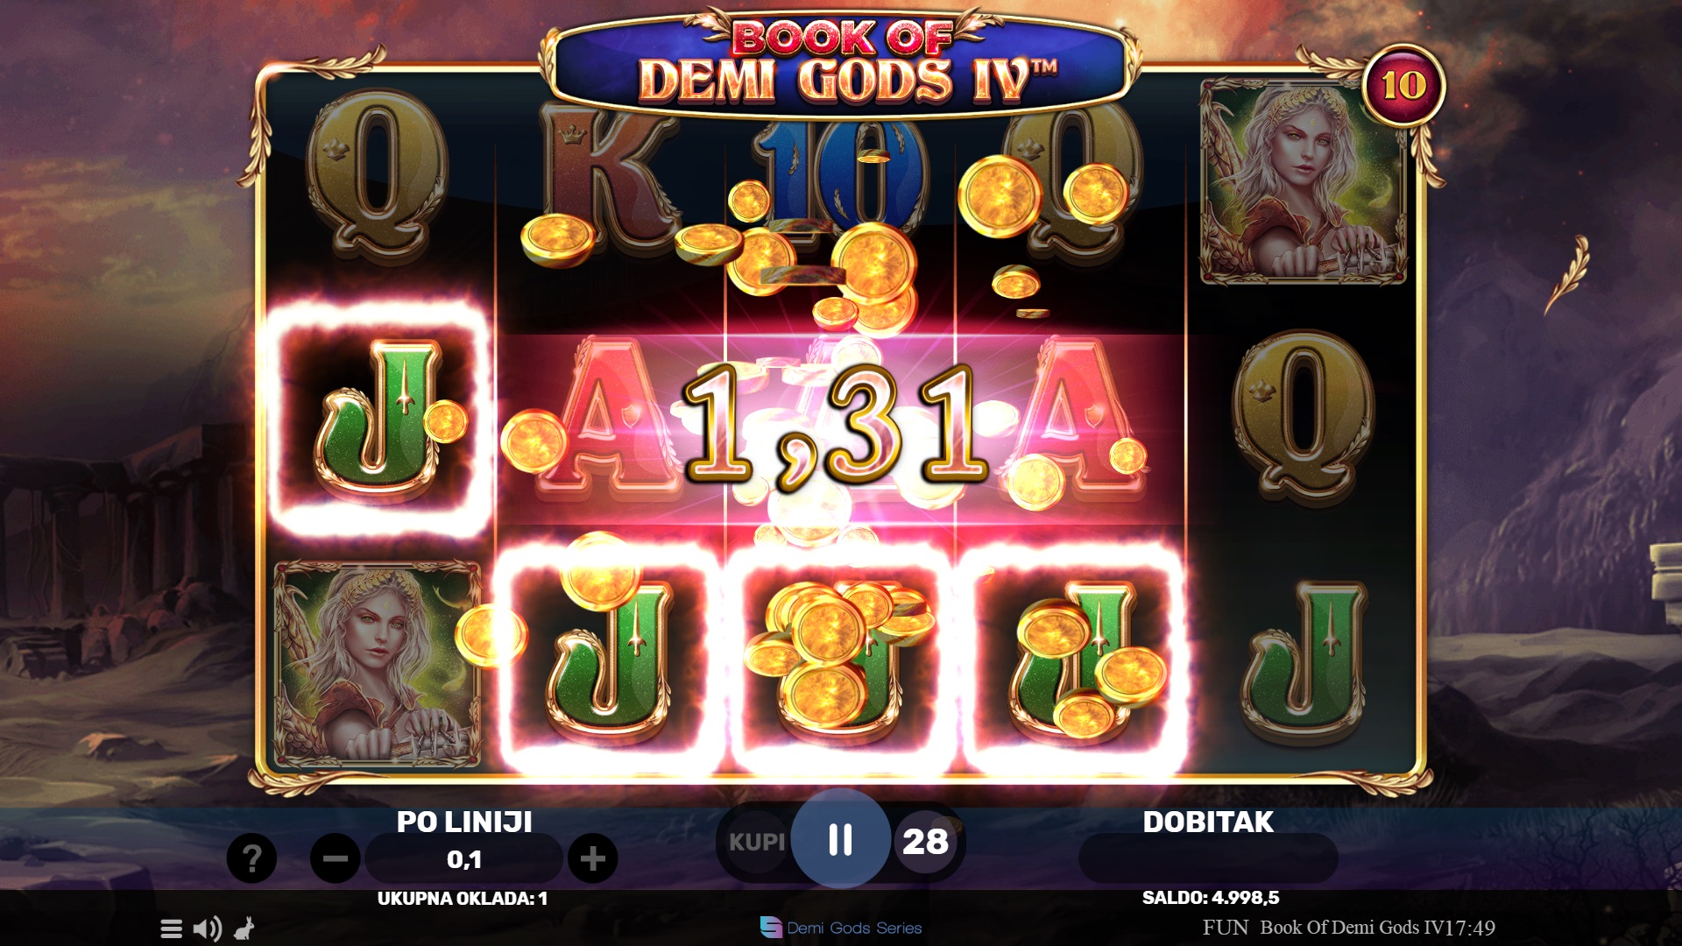Click the red 10 free spins badge
This screenshot has height=946, width=1682.
point(1403,86)
